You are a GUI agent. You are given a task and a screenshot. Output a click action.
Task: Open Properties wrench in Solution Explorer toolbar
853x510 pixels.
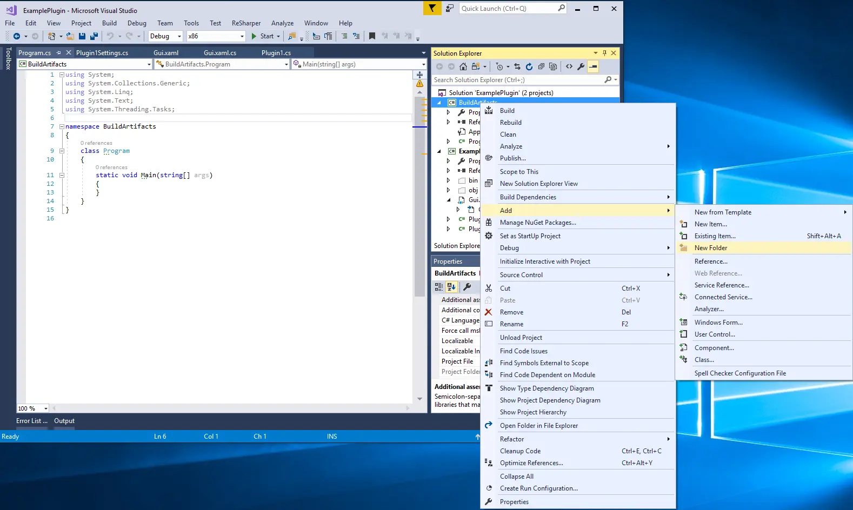click(581, 66)
